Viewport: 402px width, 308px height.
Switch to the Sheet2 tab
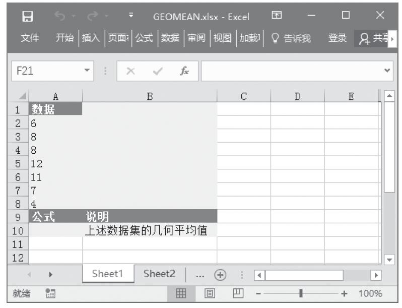tap(159, 275)
